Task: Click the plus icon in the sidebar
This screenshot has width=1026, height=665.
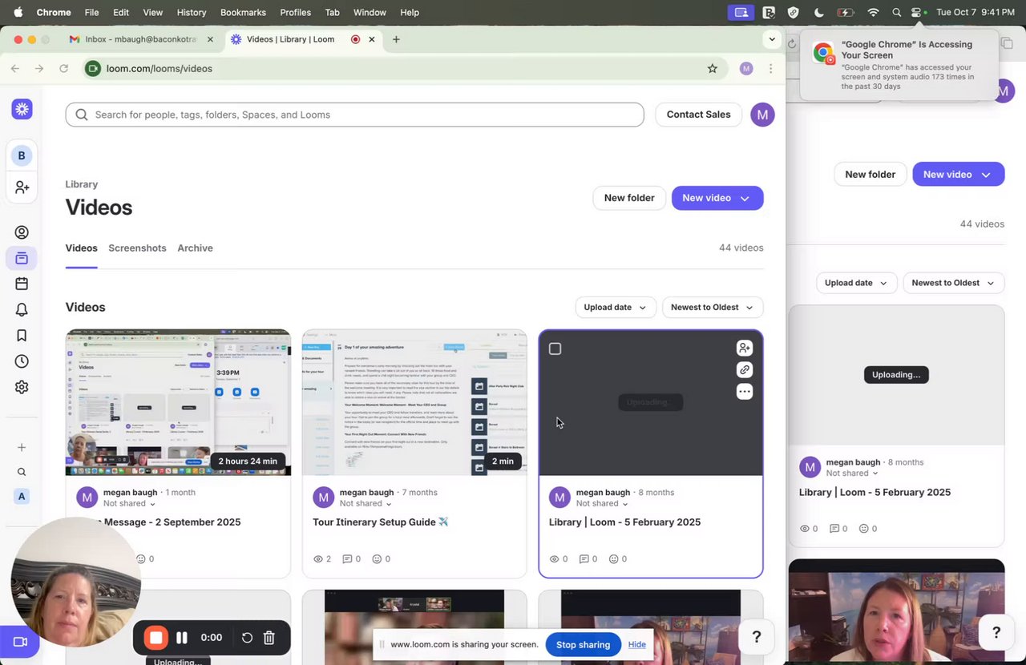Action: [x=22, y=447]
